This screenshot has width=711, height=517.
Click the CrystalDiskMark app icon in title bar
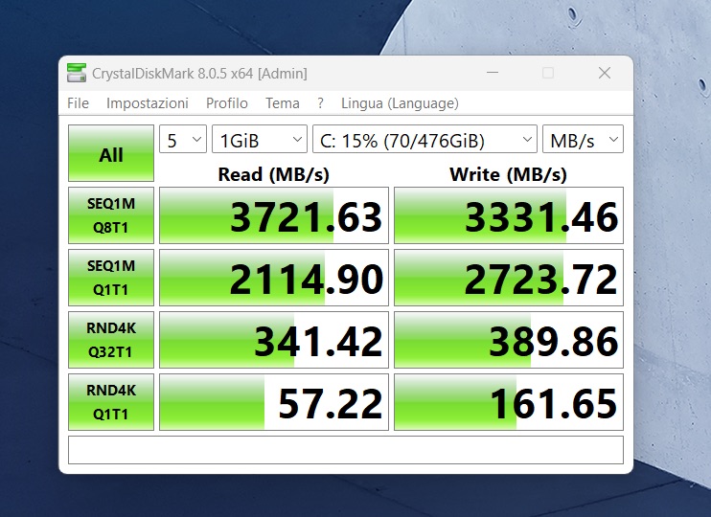pyautogui.click(x=77, y=73)
